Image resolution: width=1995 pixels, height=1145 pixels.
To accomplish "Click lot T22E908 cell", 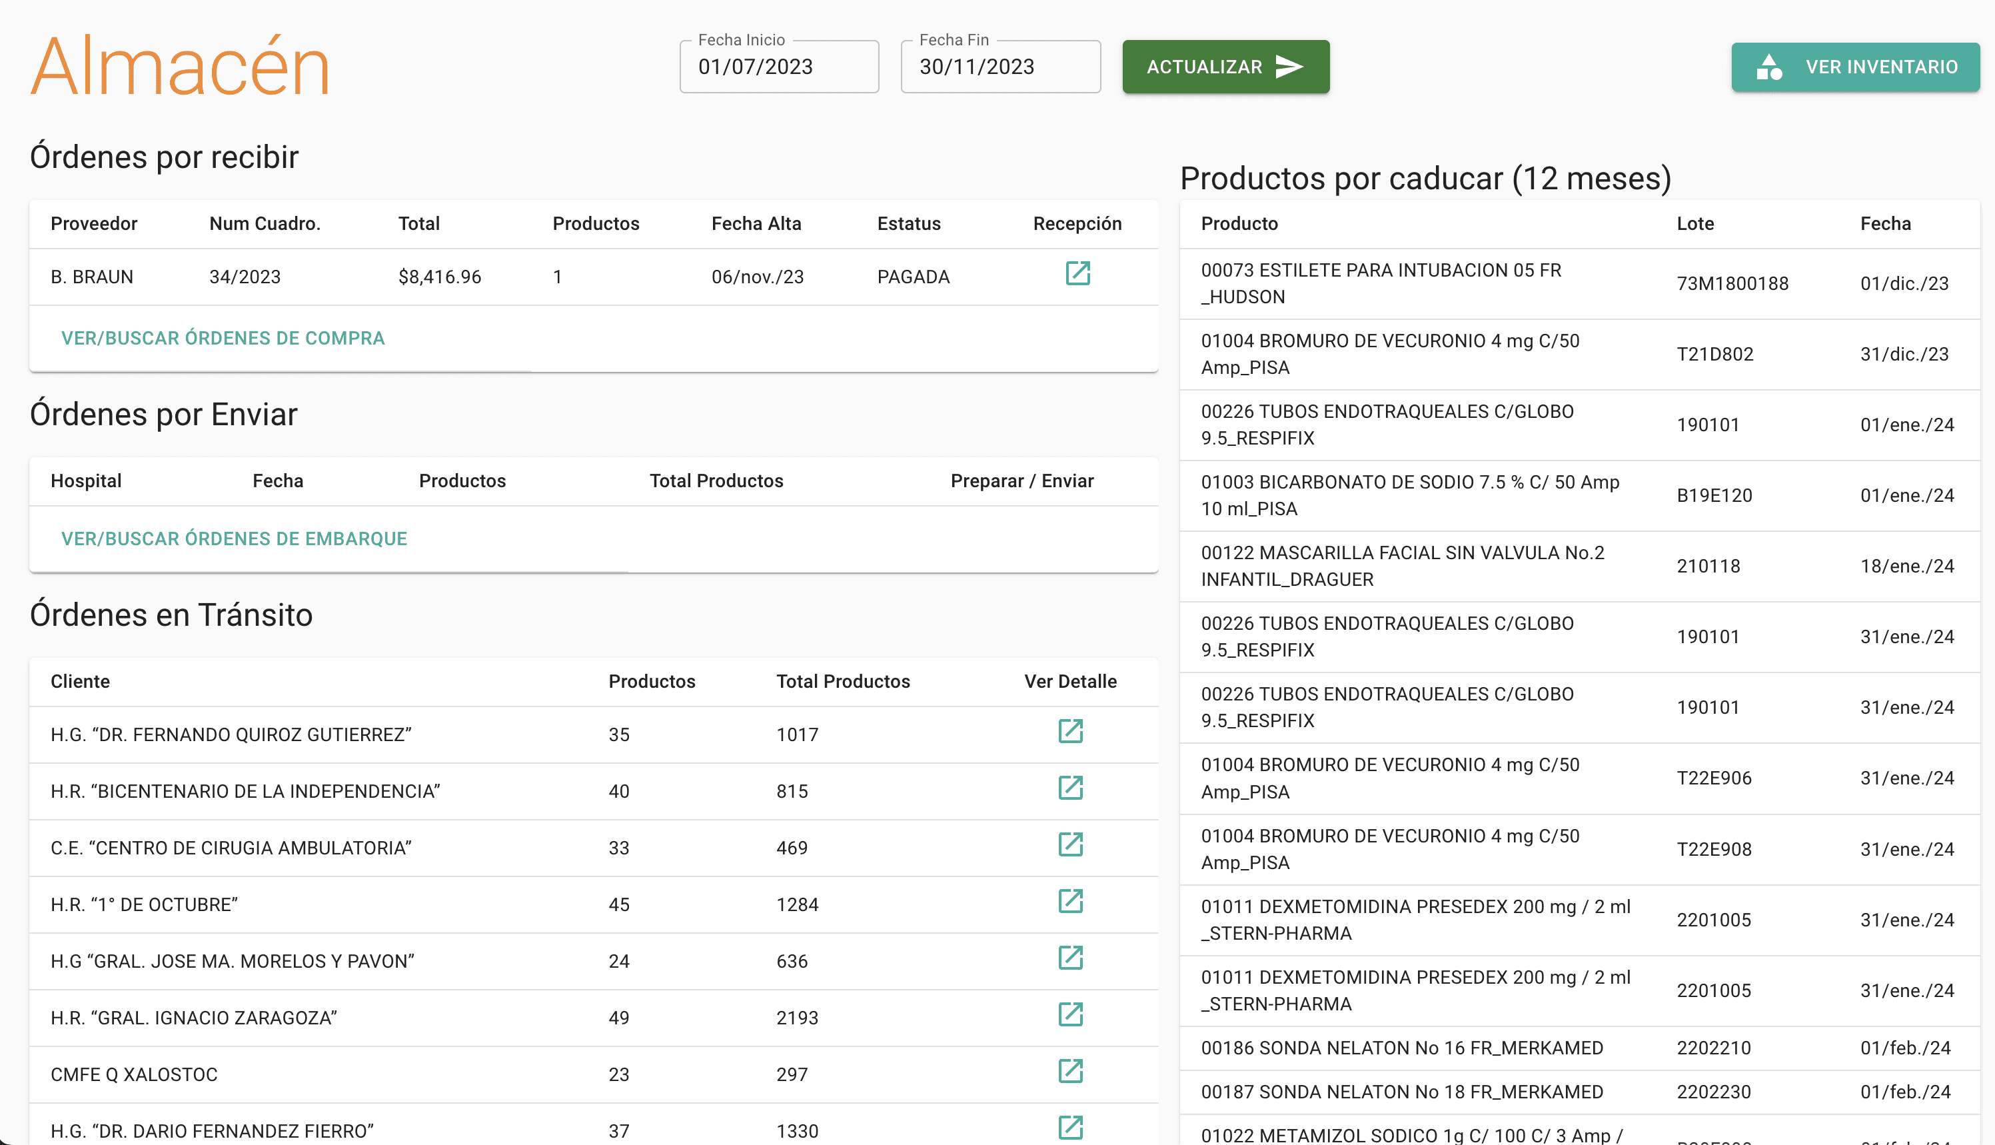I will click(1714, 848).
